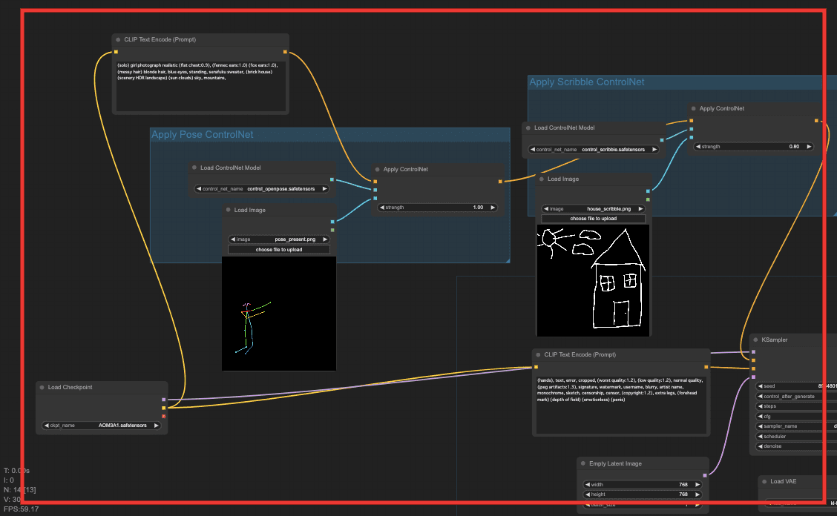Increase Empty Latent Image width with right arrow

[697, 485]
